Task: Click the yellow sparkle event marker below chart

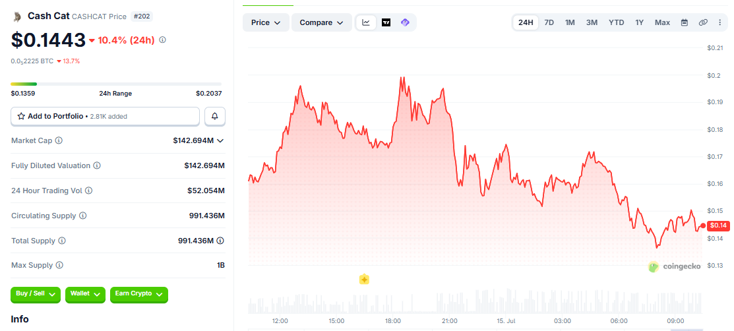Action: [364, 280]
